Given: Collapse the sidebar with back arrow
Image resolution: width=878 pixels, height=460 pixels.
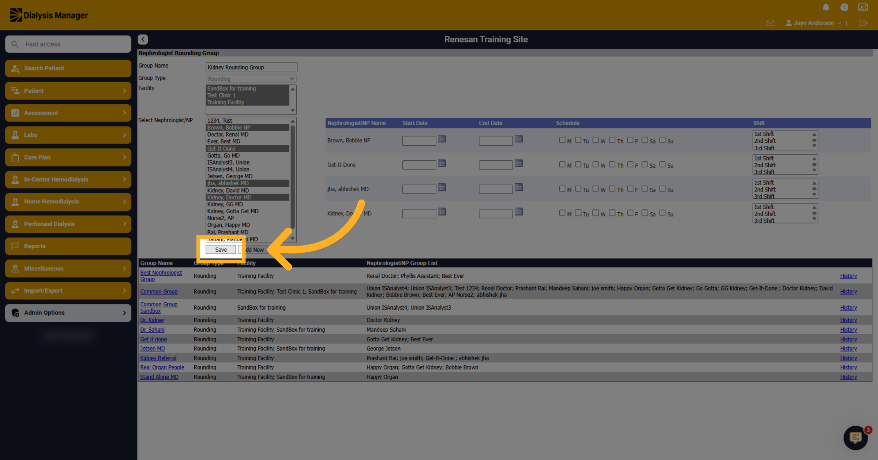Looking at the screenshot, I should coord(143,39).
